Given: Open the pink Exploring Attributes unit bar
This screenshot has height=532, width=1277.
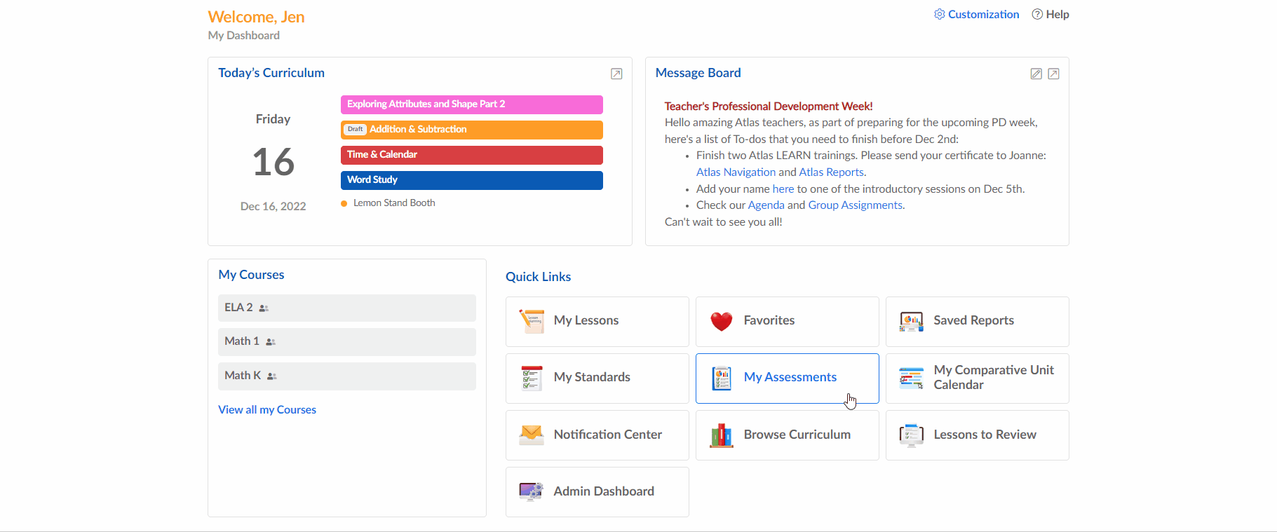Looking at the screenshot, I should coord(471,104).
